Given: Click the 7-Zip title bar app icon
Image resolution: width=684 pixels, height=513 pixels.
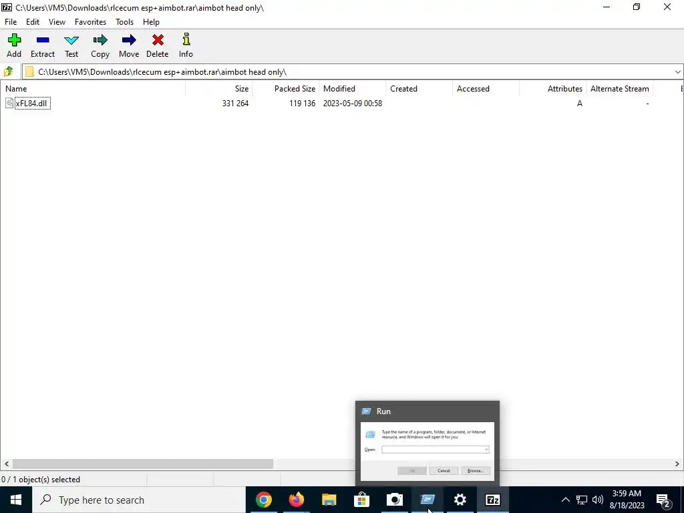Looking at the screenshot, I should tap(7, 7).
